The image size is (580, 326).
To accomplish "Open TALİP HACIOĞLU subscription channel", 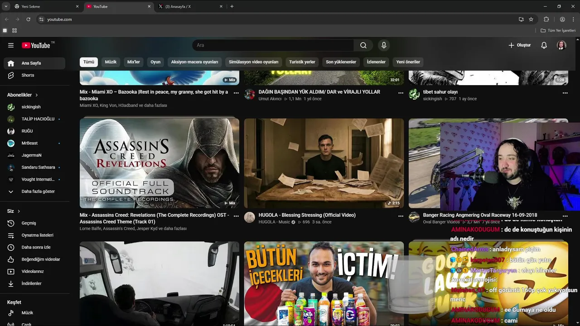I will tap(34, 119).
